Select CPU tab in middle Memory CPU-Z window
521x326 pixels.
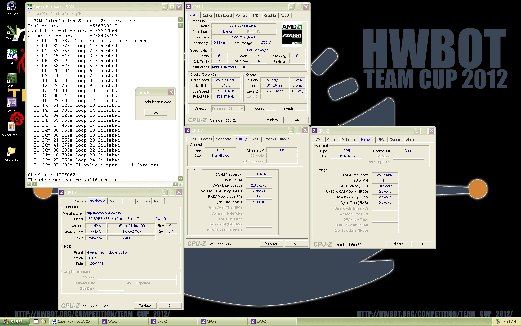[193, 139]
